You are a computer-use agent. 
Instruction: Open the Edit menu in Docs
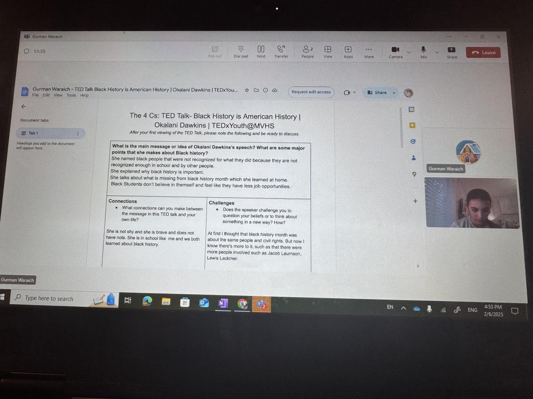(x=46, y=95)
